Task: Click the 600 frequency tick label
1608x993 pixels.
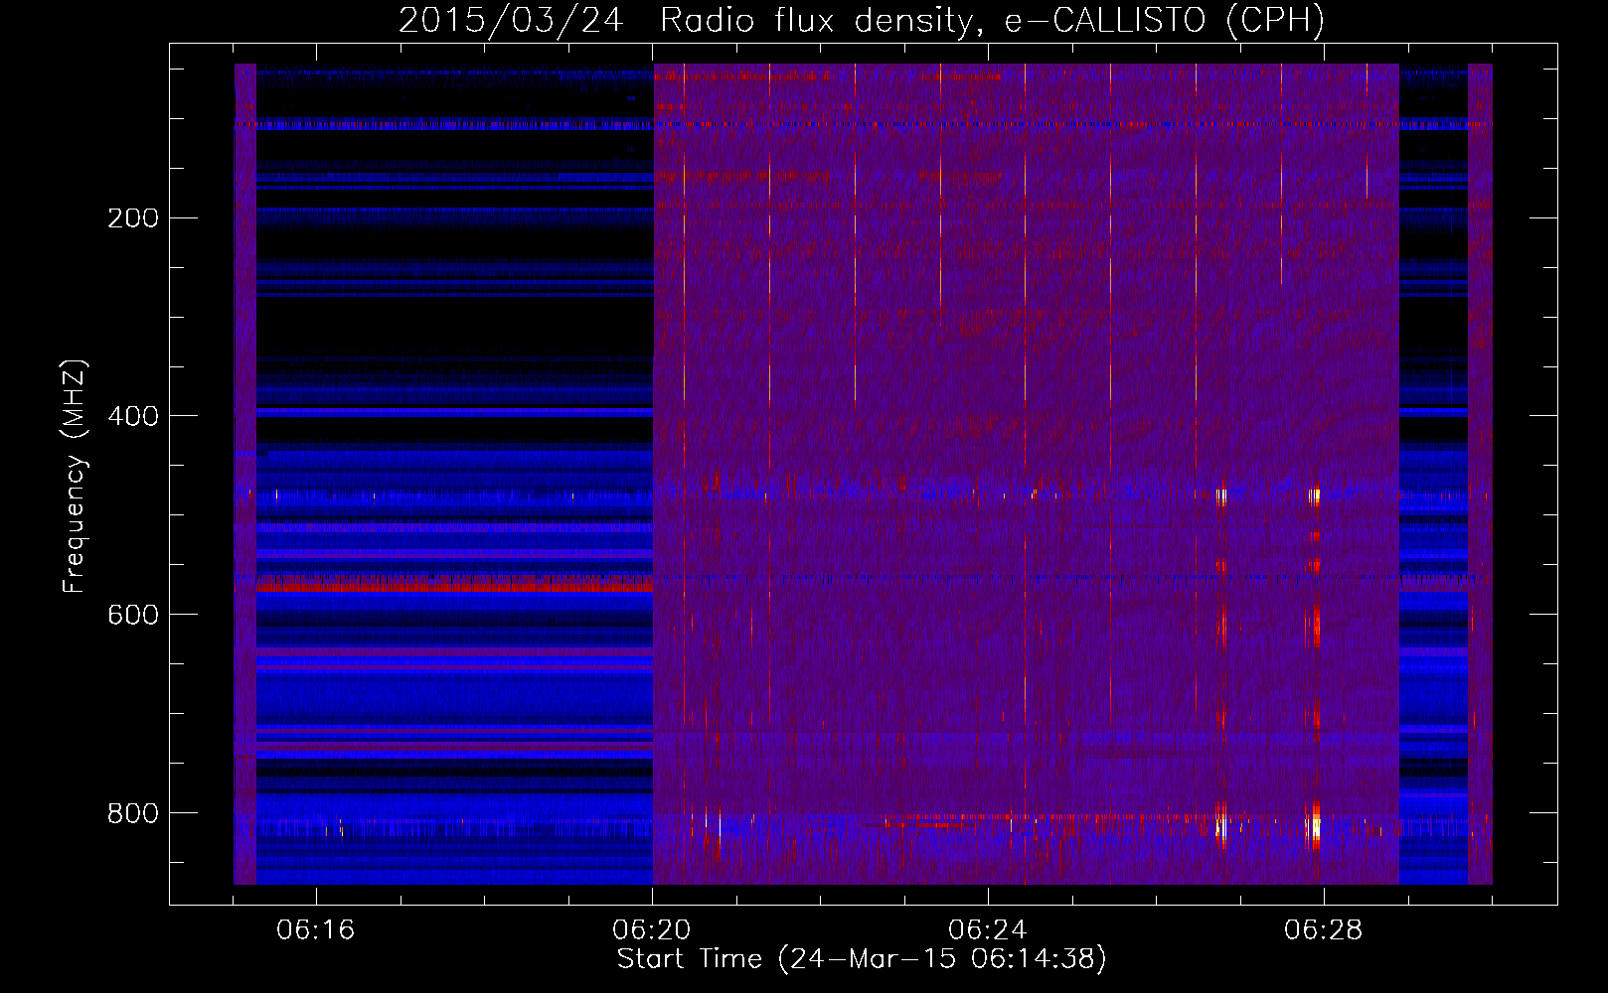Action: (x=133, y=615)
